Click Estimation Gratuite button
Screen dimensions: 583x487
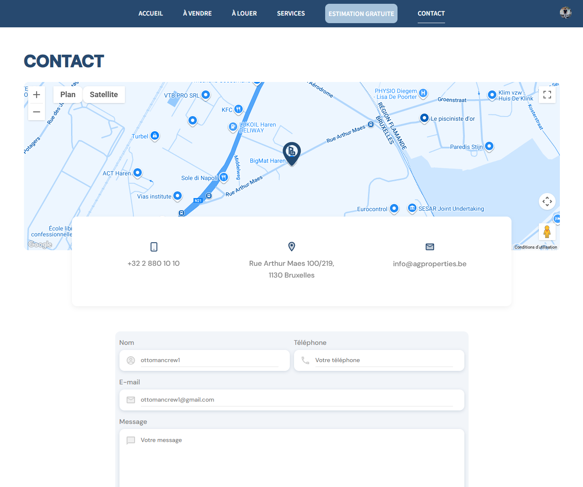click(361, 13)
